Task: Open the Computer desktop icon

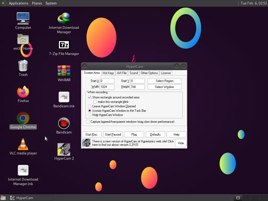Action: pos(23,19)
